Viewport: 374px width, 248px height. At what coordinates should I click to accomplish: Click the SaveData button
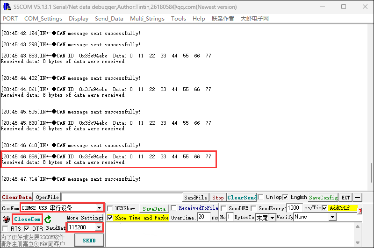(154, 209)
